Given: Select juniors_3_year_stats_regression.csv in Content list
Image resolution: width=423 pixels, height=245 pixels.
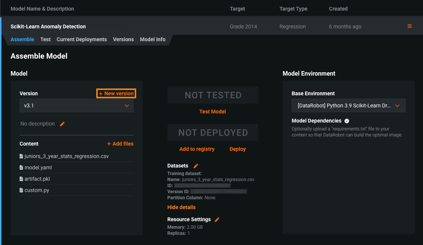Looking at the screenshot, I should click(66, 156).
